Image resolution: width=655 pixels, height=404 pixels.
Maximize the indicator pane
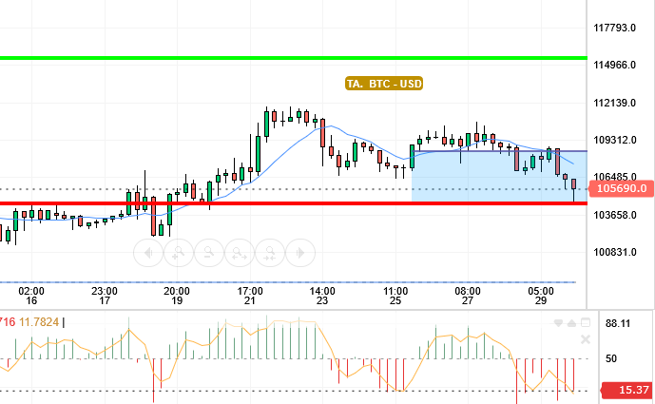[x=586, y=322]
